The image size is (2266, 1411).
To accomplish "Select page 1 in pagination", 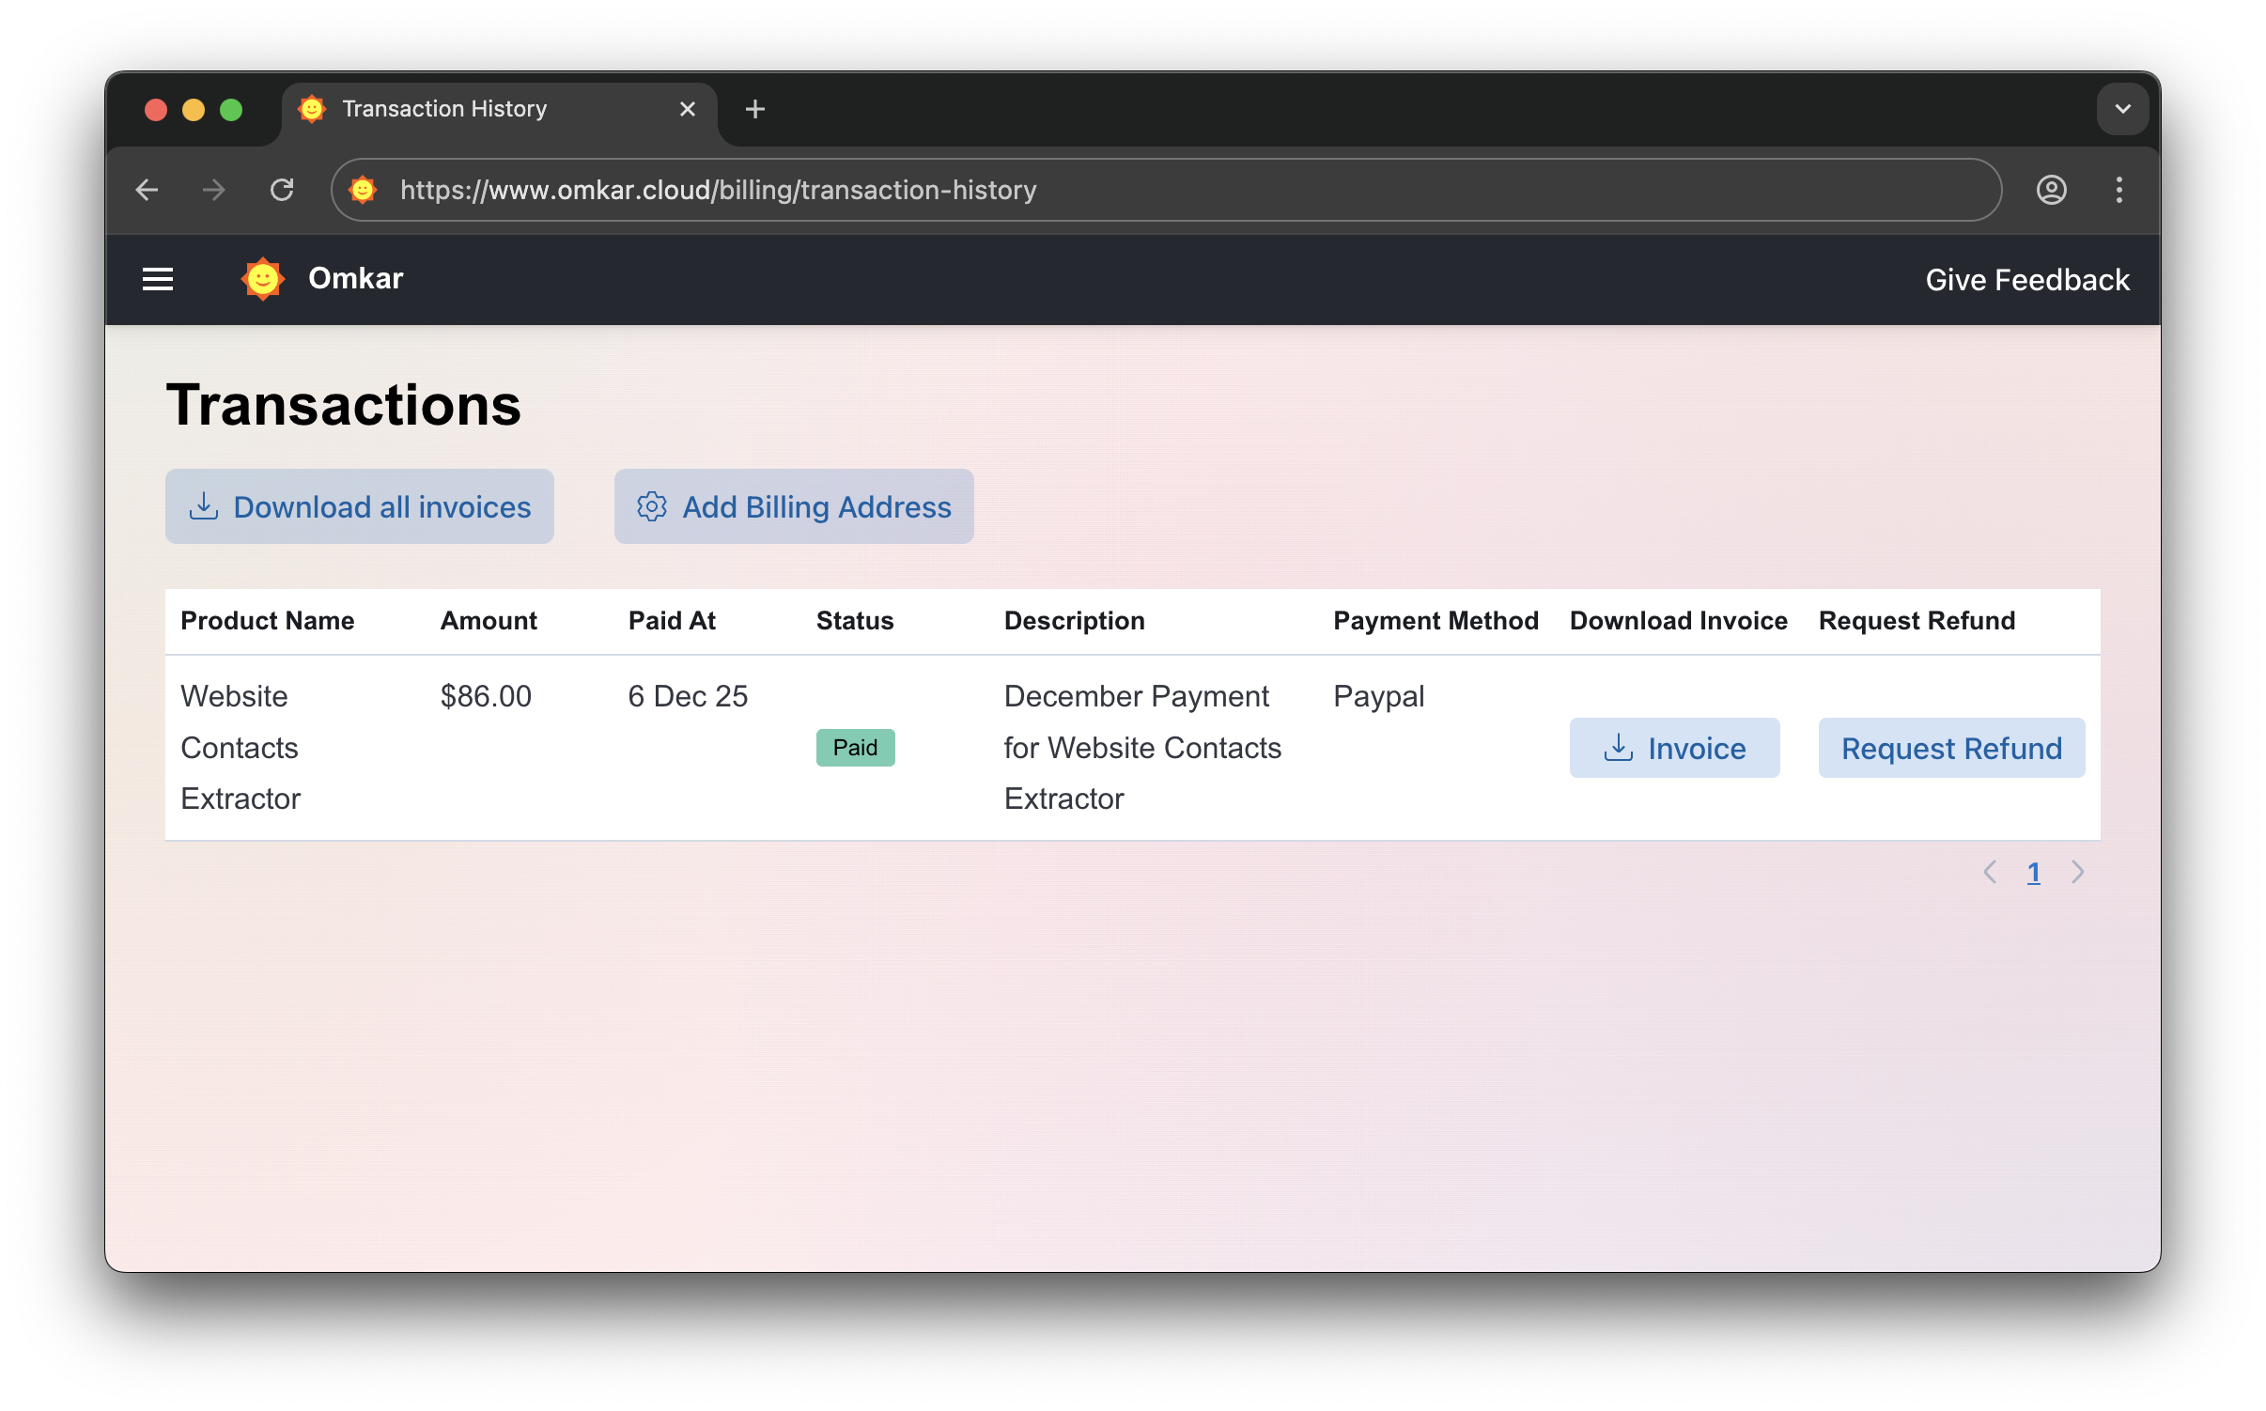I will click(2035, 872).
